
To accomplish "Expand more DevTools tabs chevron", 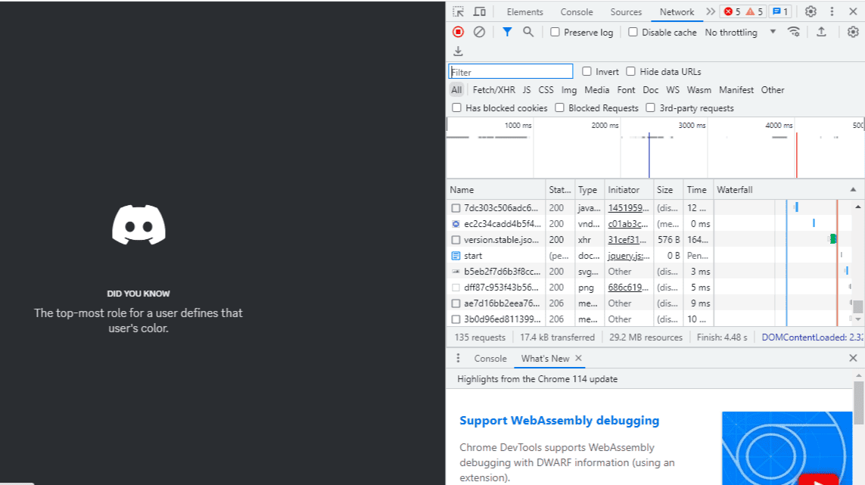I will [x=710, y=11].
